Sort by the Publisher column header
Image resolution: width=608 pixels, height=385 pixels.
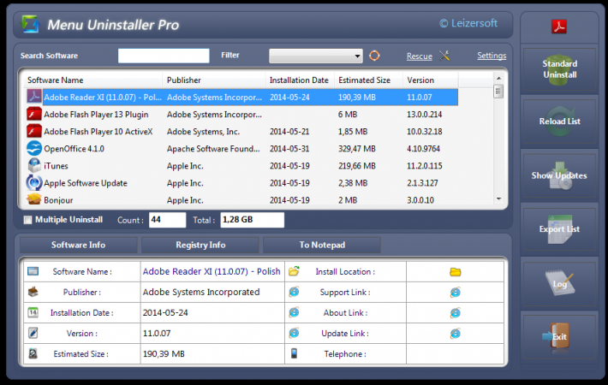(214, 80)
